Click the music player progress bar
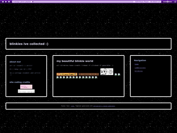The width and height of the screenshot is (177, 133). coord(83,2)
